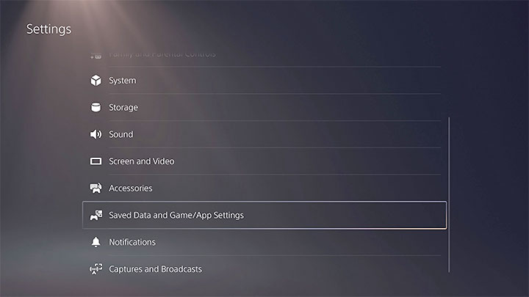Click the Saved Data and Game/App icon
The image size is (529, 297).
click(95, 216)
